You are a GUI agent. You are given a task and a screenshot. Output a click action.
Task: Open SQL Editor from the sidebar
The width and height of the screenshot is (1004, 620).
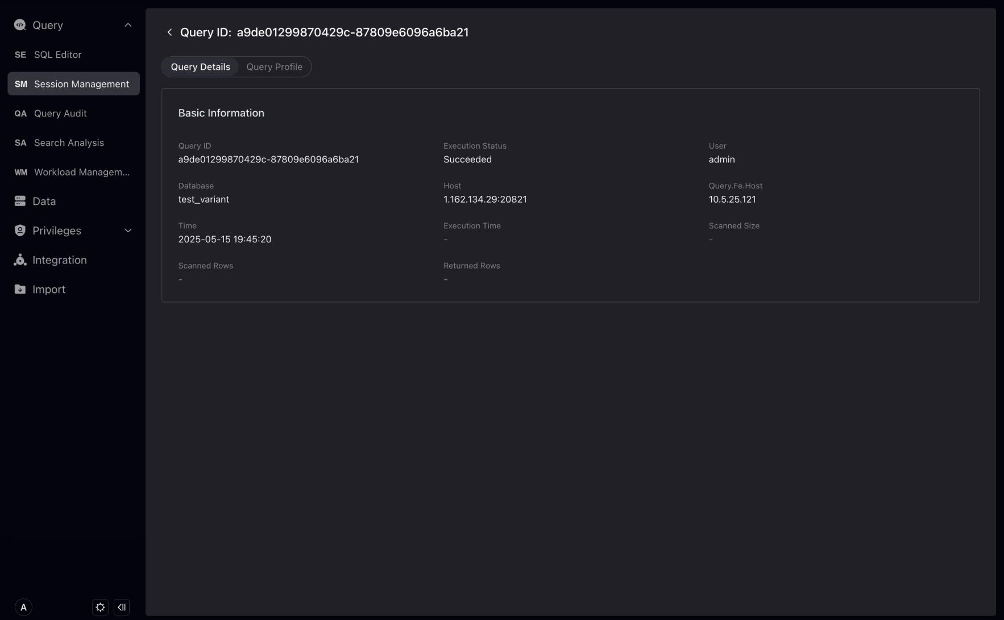pyautogui.click(x=57, y=55)
